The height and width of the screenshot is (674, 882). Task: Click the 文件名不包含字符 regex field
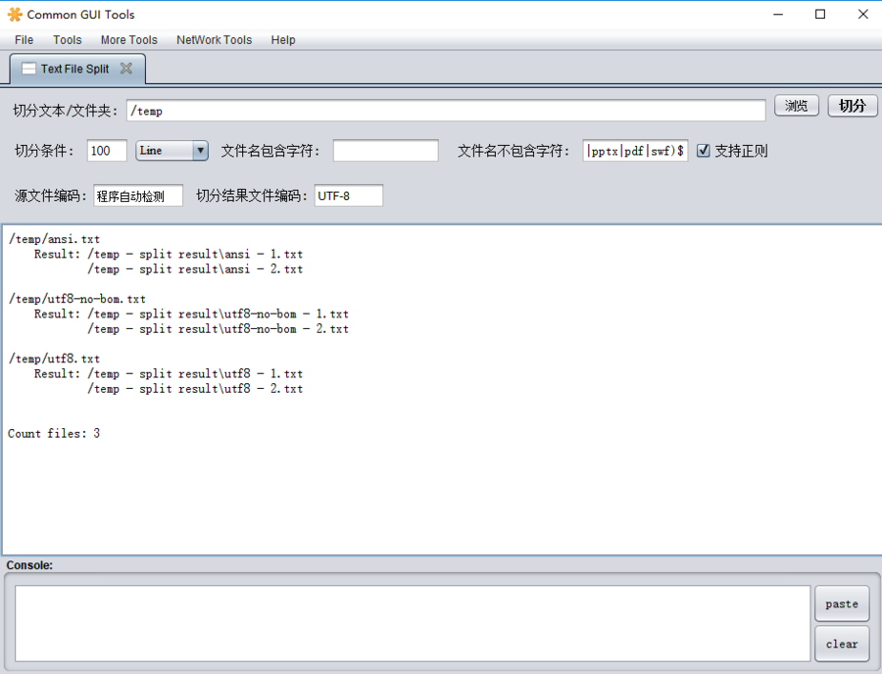pos(635,151)
